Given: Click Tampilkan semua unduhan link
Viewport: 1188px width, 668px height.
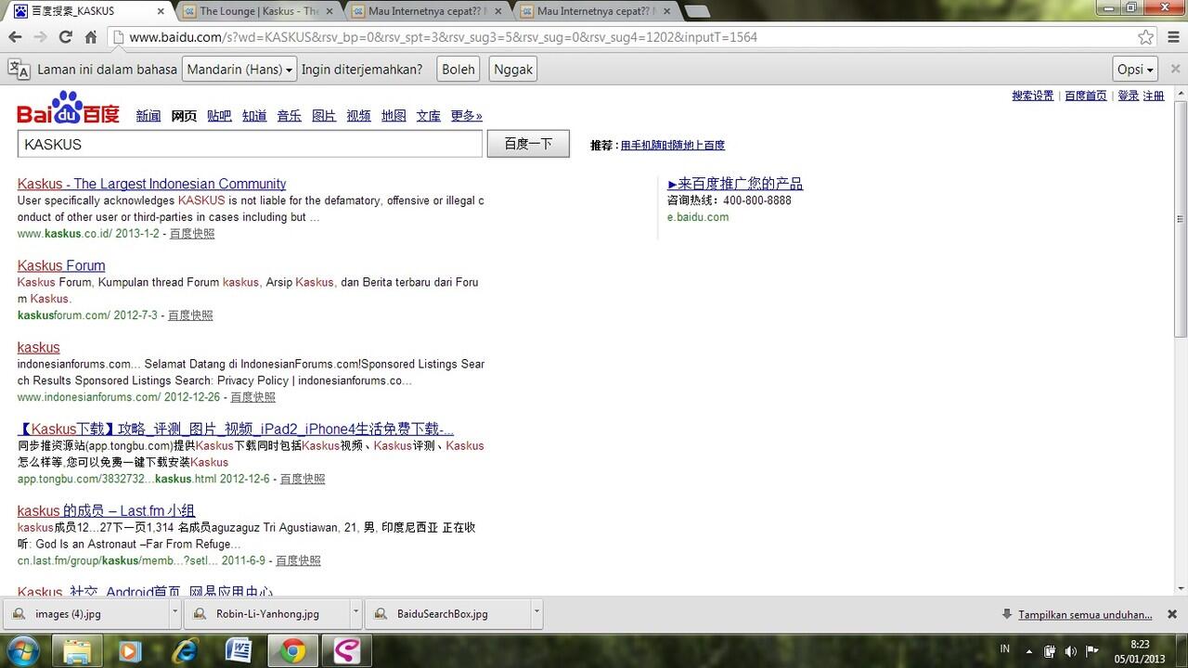Looking at the screenshot, I should [1085, 614].
